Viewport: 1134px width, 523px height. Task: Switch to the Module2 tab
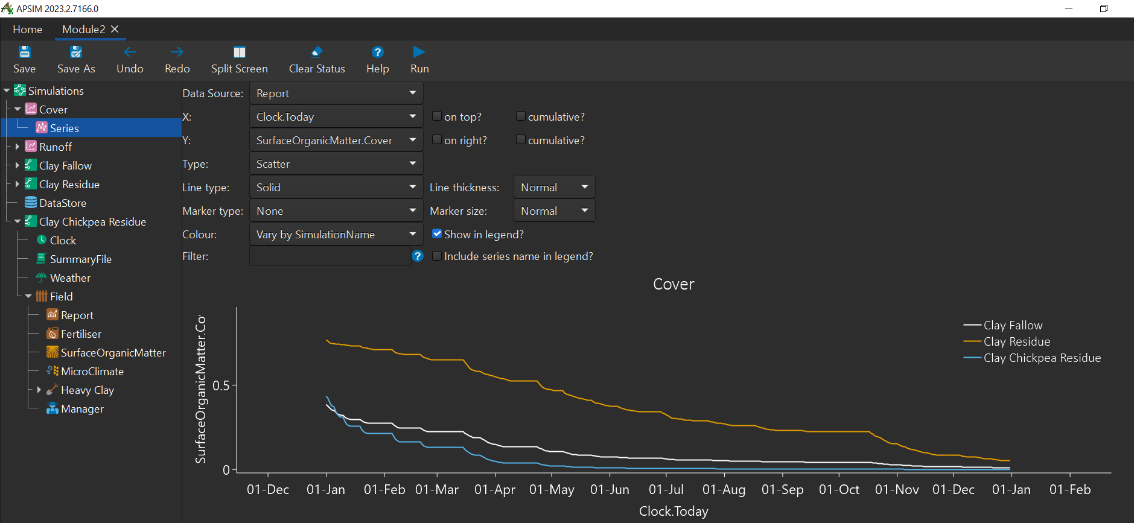pos(84,30)
